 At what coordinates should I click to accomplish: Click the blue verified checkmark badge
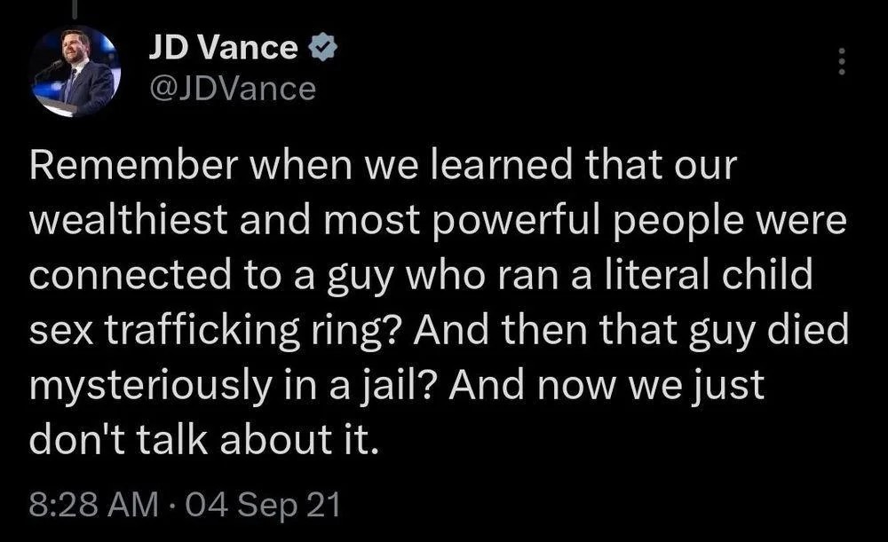321,48
